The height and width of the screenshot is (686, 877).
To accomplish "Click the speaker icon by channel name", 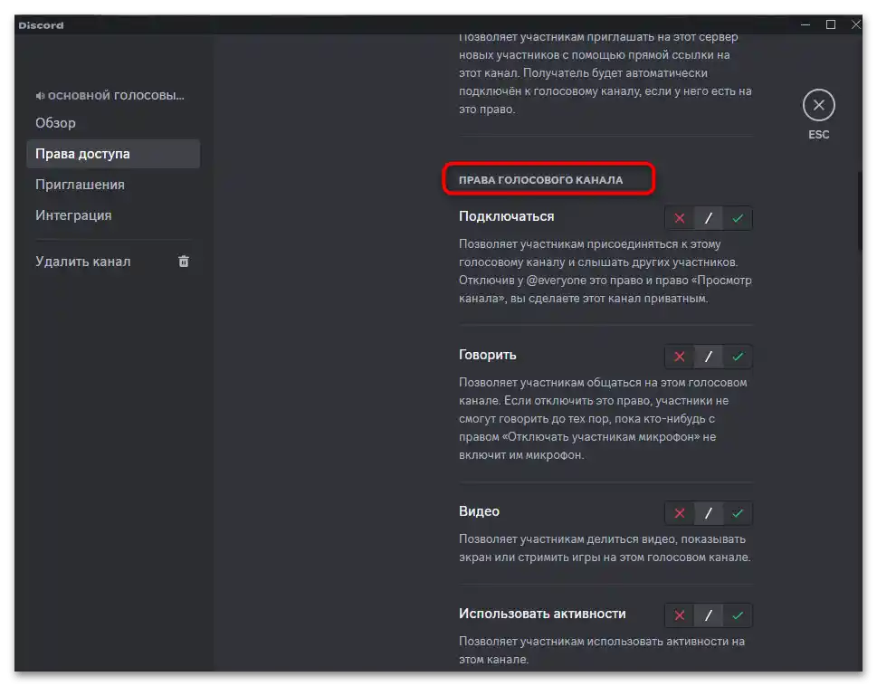I will (x=40, y=96).
